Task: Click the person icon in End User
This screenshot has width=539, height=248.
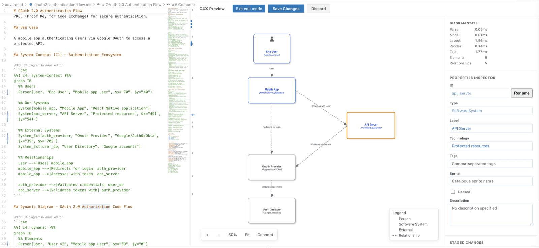Action: click(272, 39)
